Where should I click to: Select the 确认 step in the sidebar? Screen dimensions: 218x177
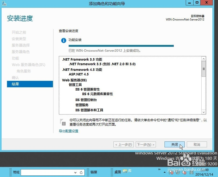click(x=15, y=77)
